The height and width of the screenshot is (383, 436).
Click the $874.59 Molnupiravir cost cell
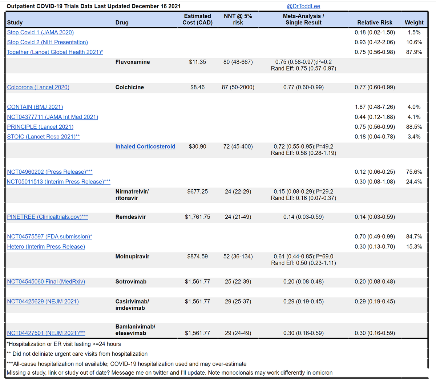click(197, 257)
